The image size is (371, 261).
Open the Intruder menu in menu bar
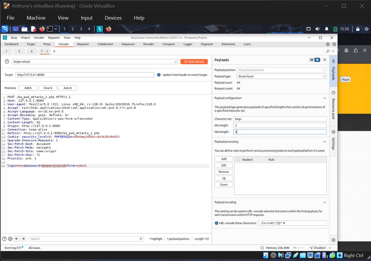[39, 38]
